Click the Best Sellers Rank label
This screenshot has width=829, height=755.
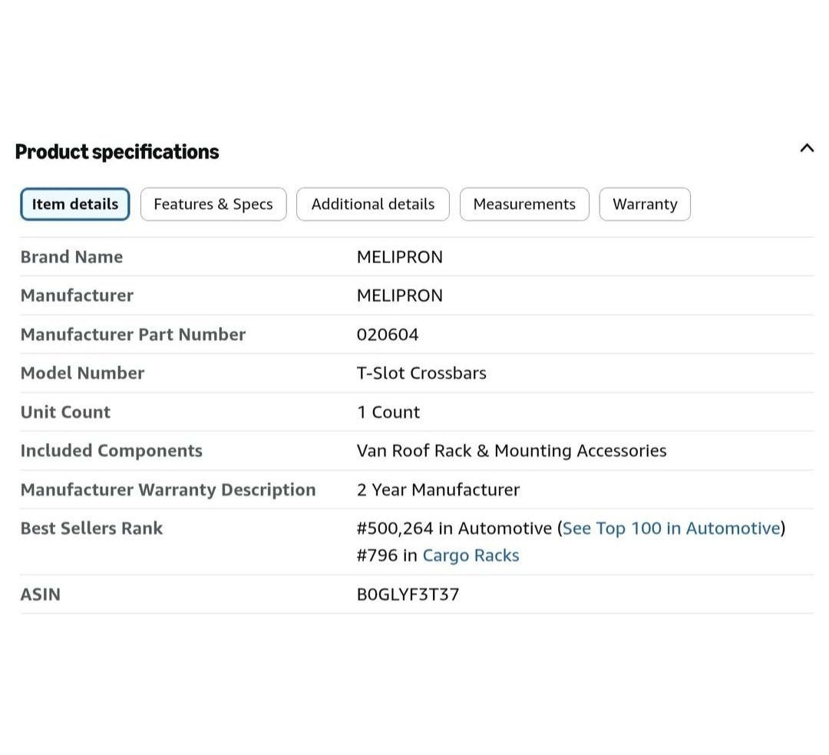(91, 529)
